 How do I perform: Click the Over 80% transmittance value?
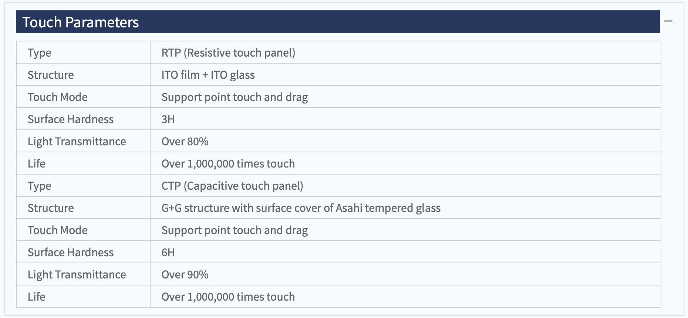pyautogui.click(x=185, y=141)
